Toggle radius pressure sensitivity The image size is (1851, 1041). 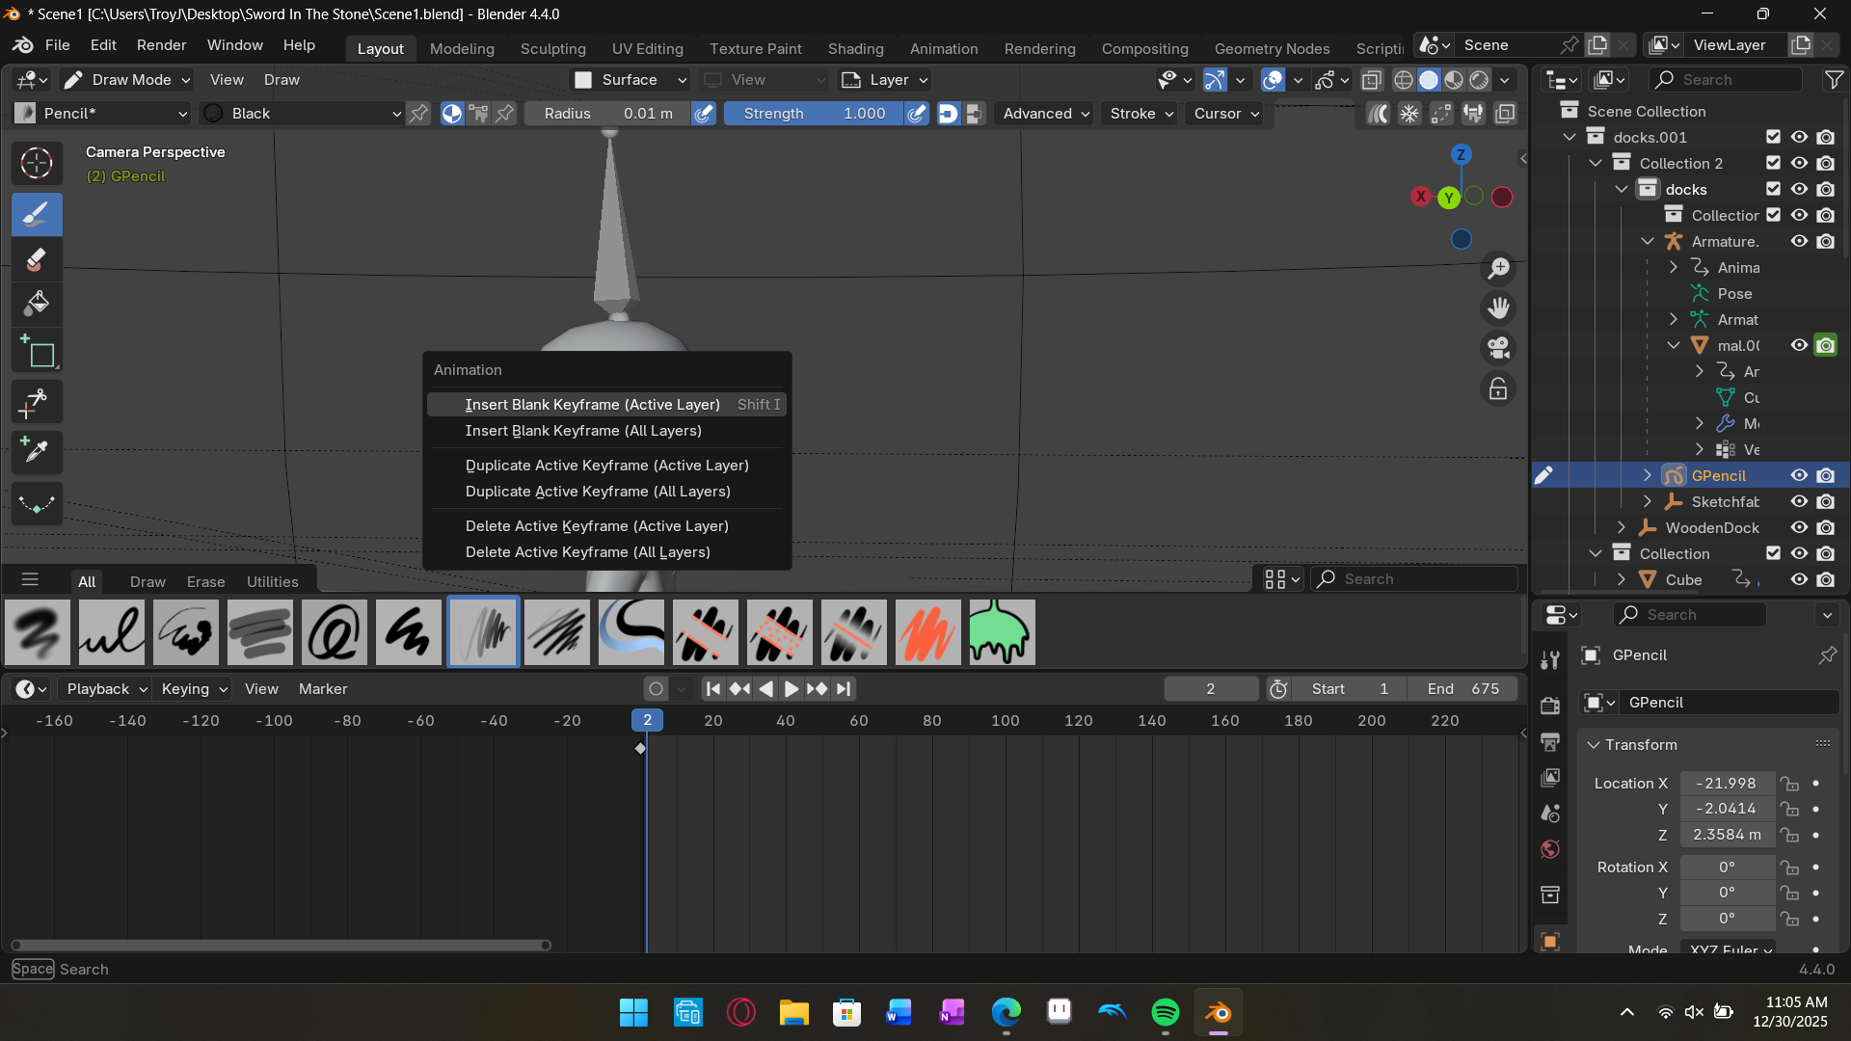coord(705,114)
